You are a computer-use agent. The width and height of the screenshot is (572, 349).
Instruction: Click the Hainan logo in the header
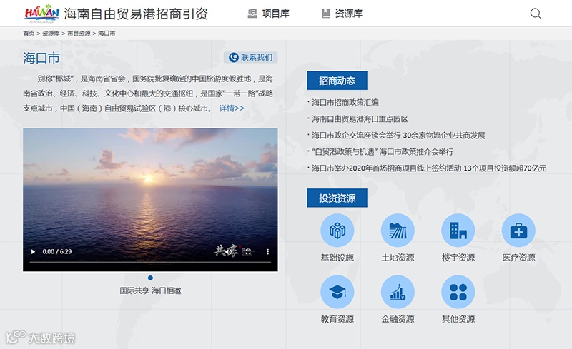tap(41, 13)
